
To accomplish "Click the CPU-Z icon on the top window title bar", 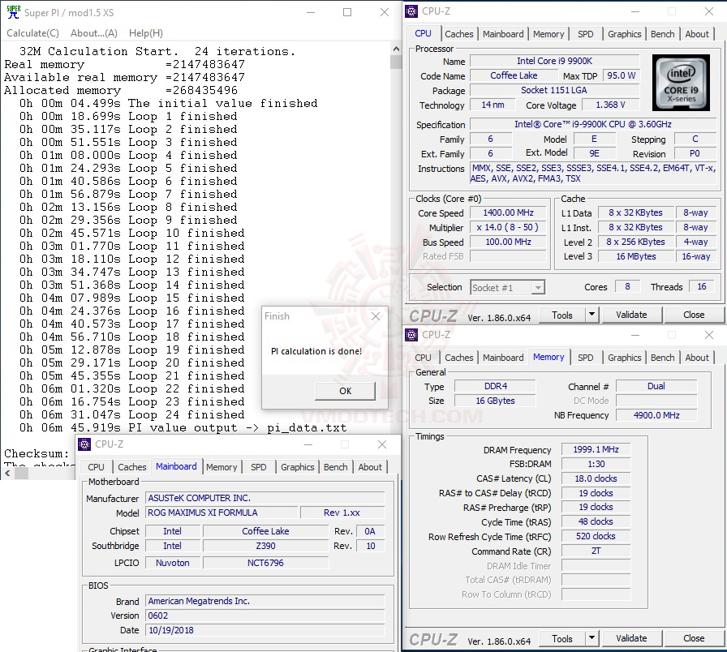I will pos(411,11).
